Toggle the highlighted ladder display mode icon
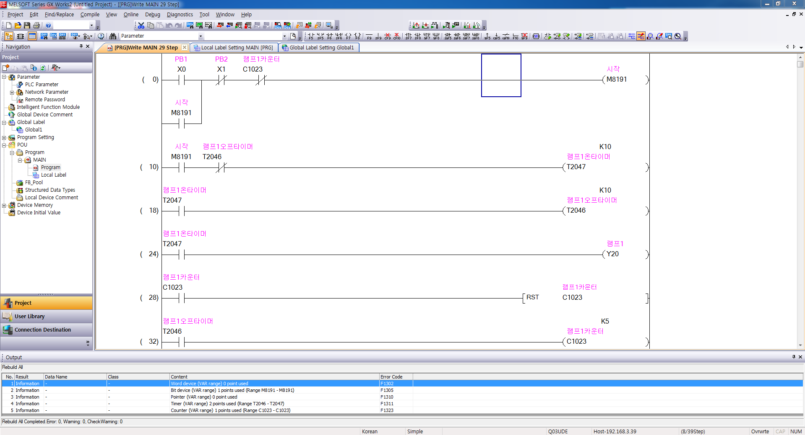805x435 pixels. (641, 36)
